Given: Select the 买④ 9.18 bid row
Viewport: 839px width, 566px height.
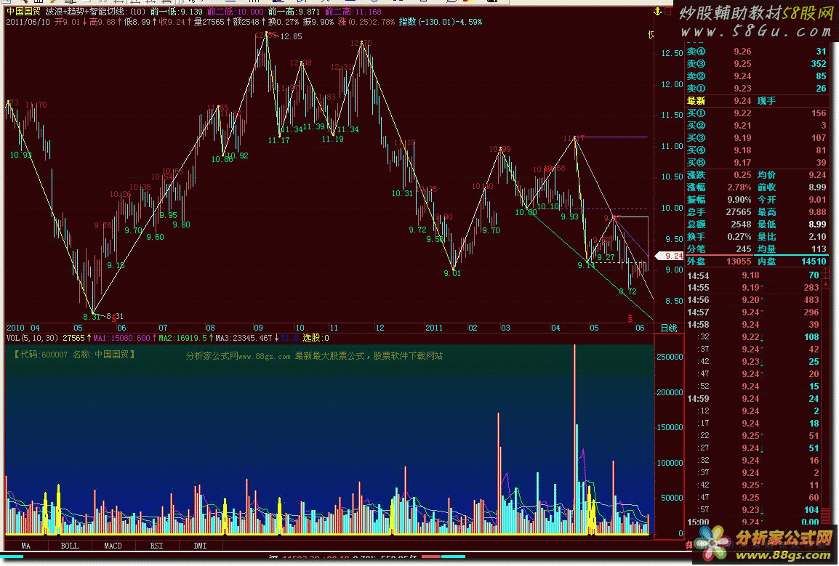Looking at the screenshot, I should pos(757,150).
